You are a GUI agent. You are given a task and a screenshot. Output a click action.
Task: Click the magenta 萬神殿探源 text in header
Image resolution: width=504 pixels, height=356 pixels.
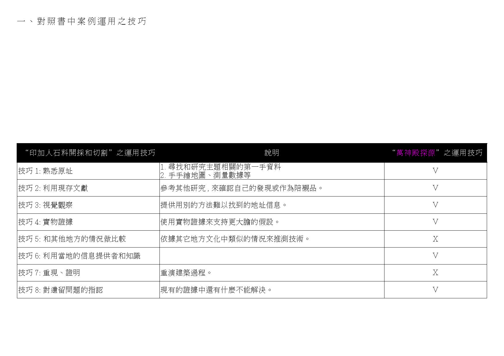click(x=415, y=153)
